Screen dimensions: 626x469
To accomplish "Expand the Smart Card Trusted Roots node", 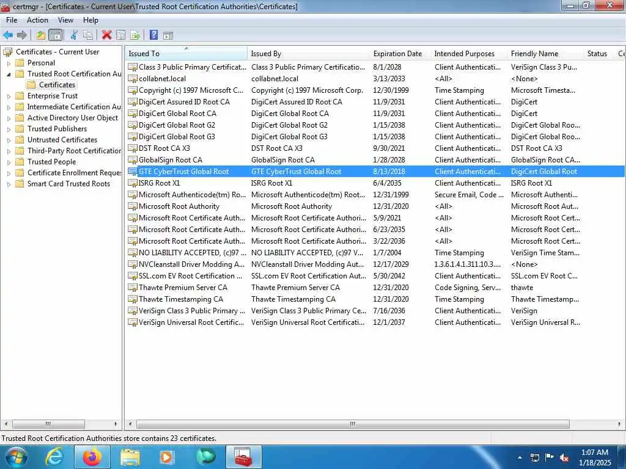I will (9, 184).
